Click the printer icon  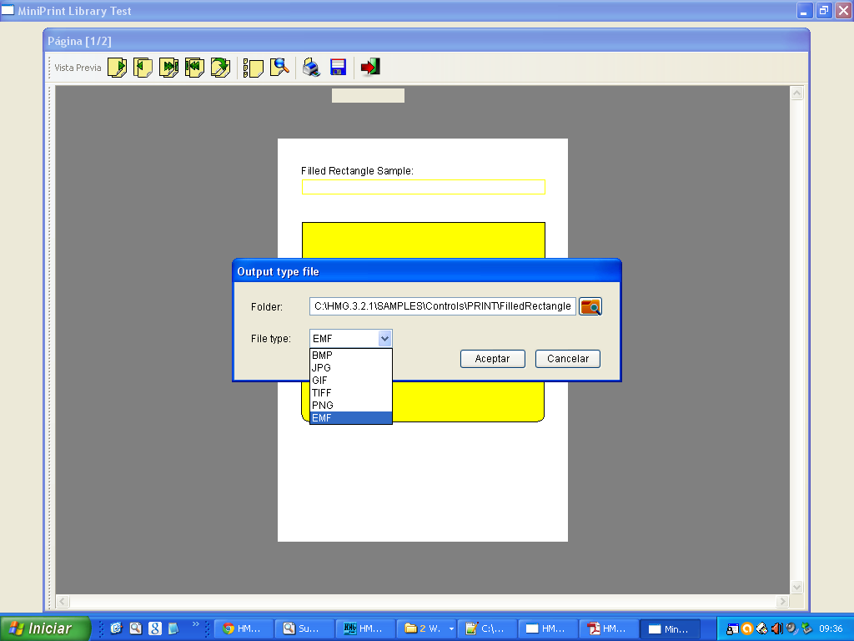tap(311, 68)
